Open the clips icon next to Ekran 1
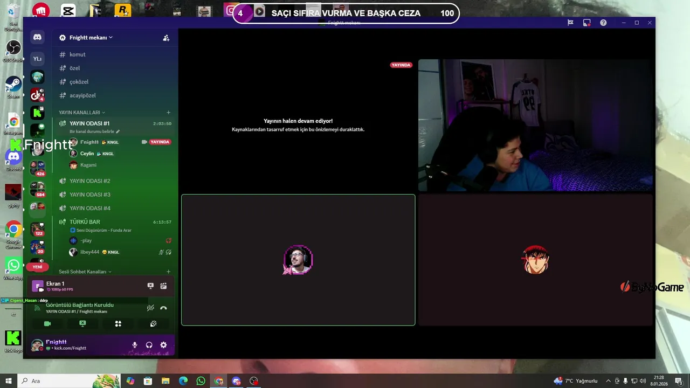Screen dimensions: 690x388 click(x=163, y=286)
